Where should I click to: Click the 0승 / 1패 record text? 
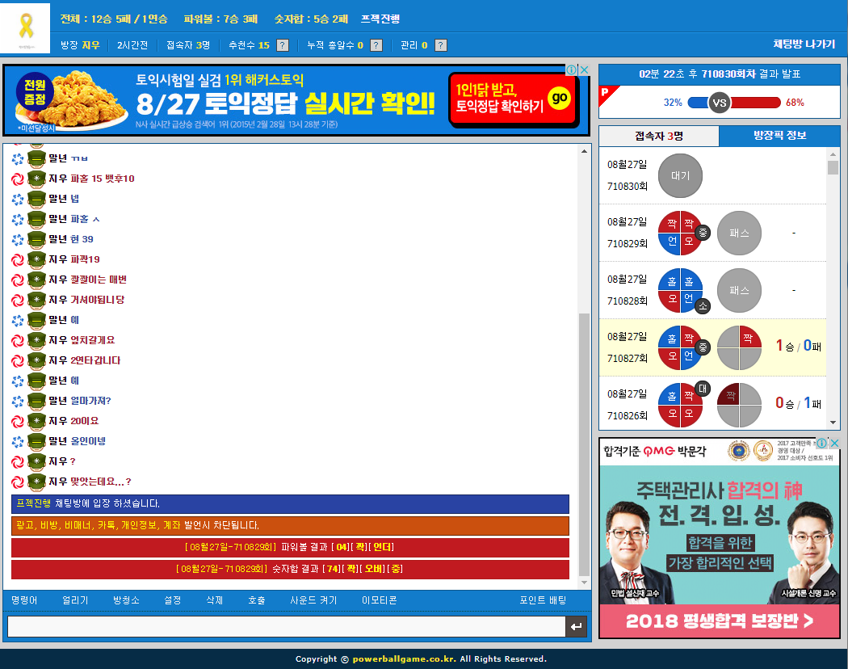coord(798,402)
